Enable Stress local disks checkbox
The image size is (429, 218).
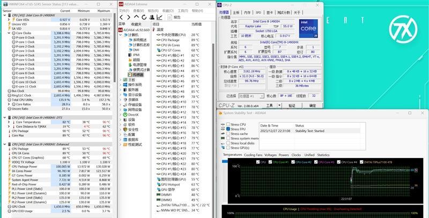[x=228, y=143]
